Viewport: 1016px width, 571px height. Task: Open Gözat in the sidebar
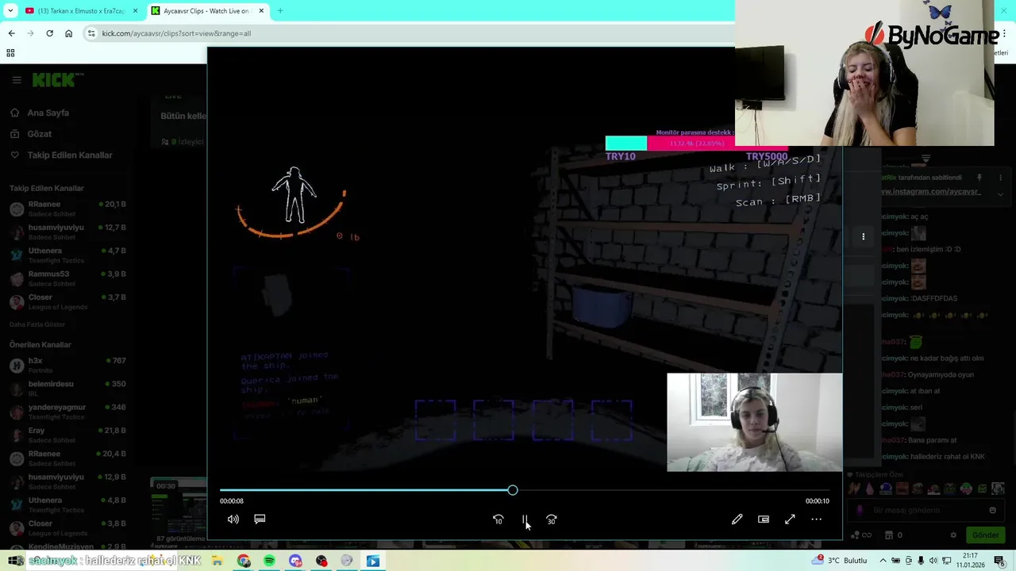click(x=40, y=134)
